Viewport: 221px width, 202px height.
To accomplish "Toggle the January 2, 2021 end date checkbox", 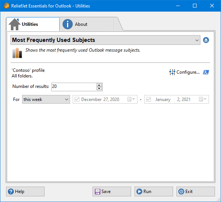I will point(149,99).
